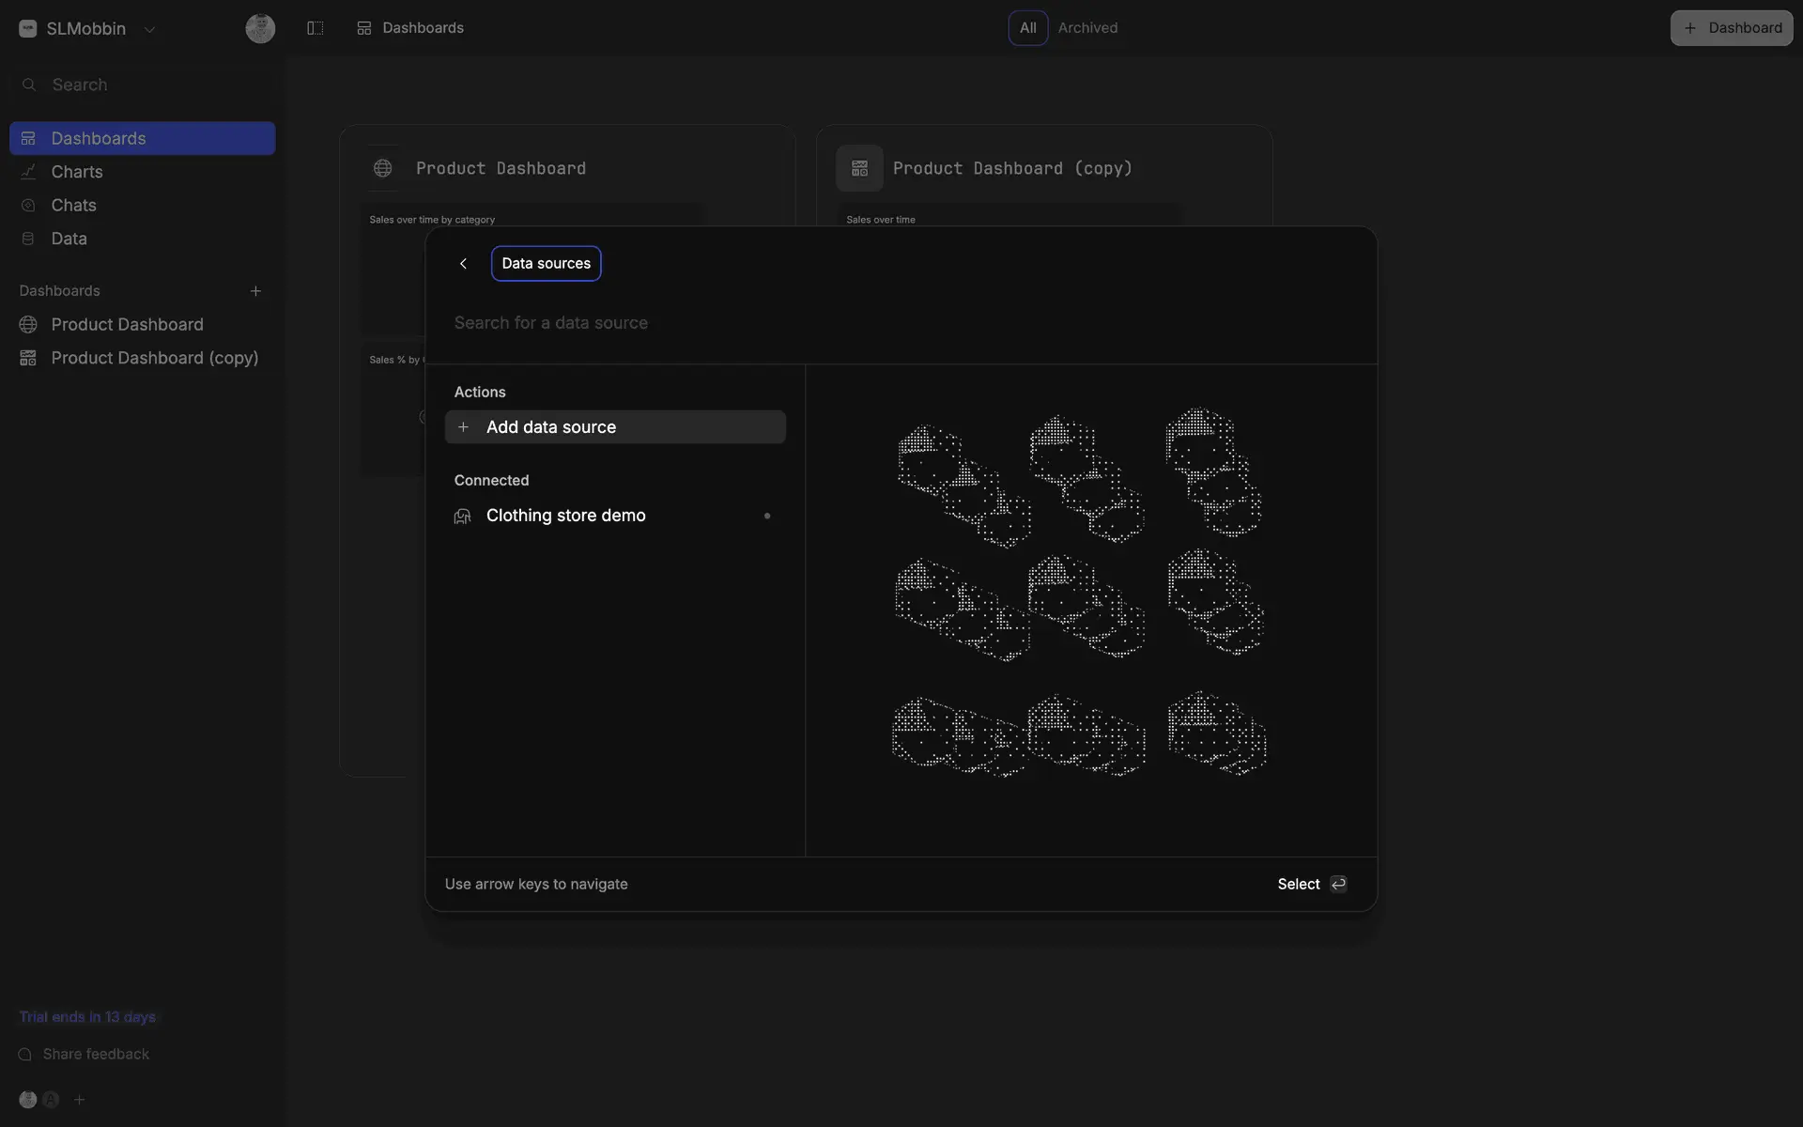Click the new Dashboard button

click(x=1731, y=28)
